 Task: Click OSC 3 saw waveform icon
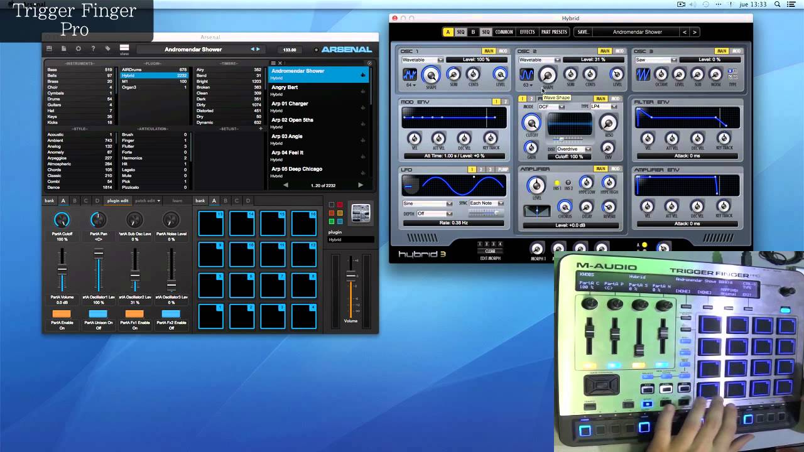pyautogui.click(x=643, y=75)
